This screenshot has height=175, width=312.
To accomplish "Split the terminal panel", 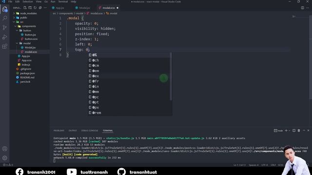I will pyautogui.click(x=293, y=131).
